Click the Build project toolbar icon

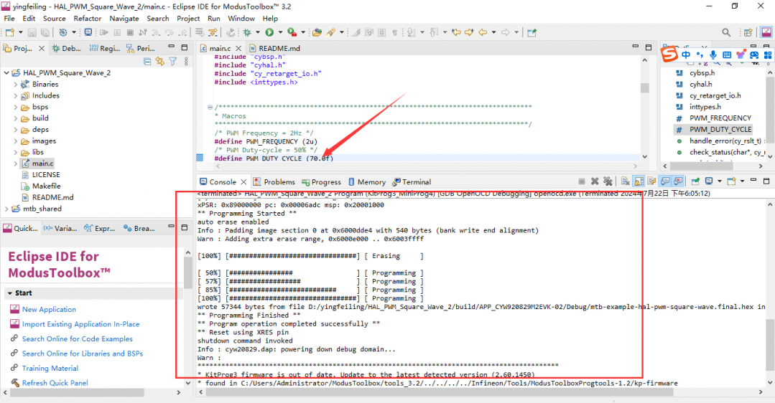(63, 32)
